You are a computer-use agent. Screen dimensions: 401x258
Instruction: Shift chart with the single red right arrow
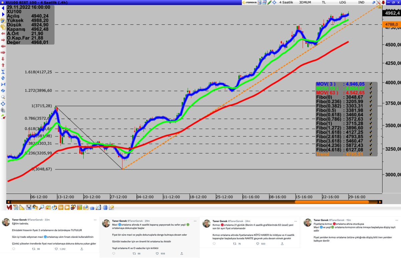[x=3, y=40]
